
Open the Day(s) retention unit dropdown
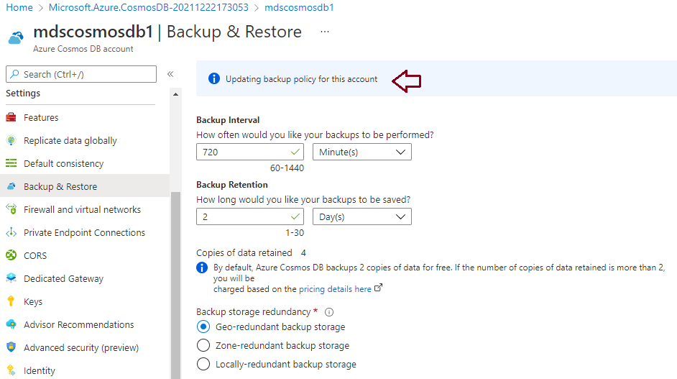pyautogui.click(x=361, y=217)
